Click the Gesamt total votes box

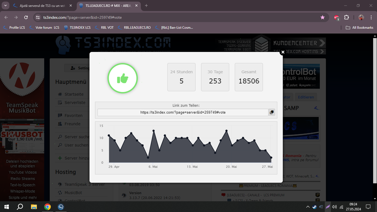(249, 77)
